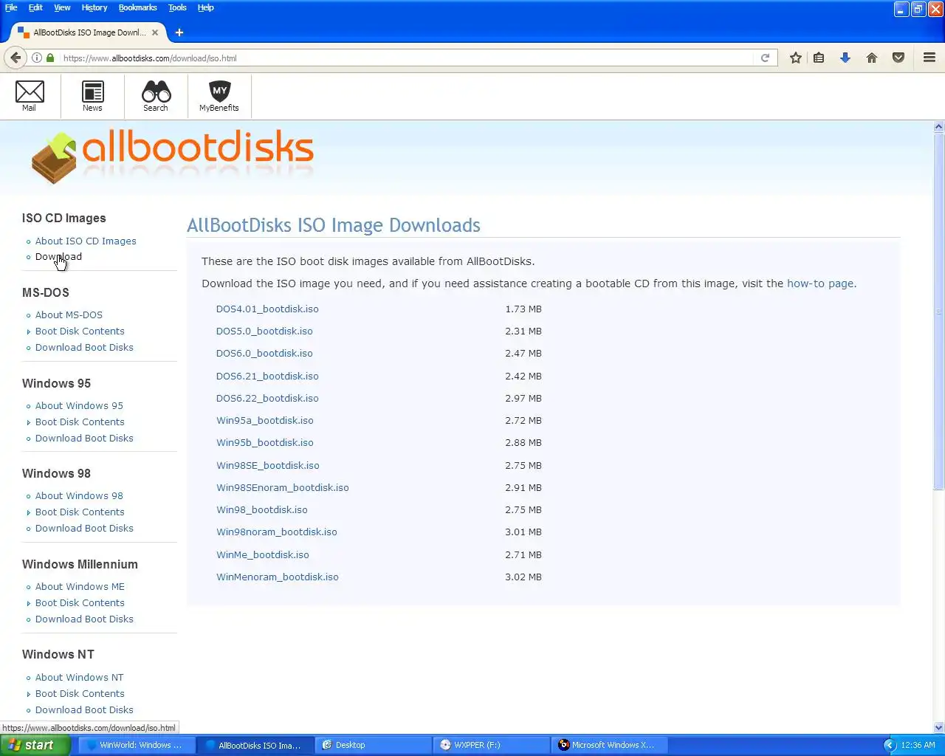Expand the system tray hidden icons arrow

coord(890,745)
